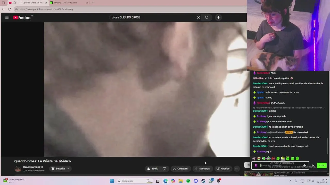The width and height of the screenshot is (330, 185).
Task: Show hidden system tray icons chevron
Action: point(290,181)
